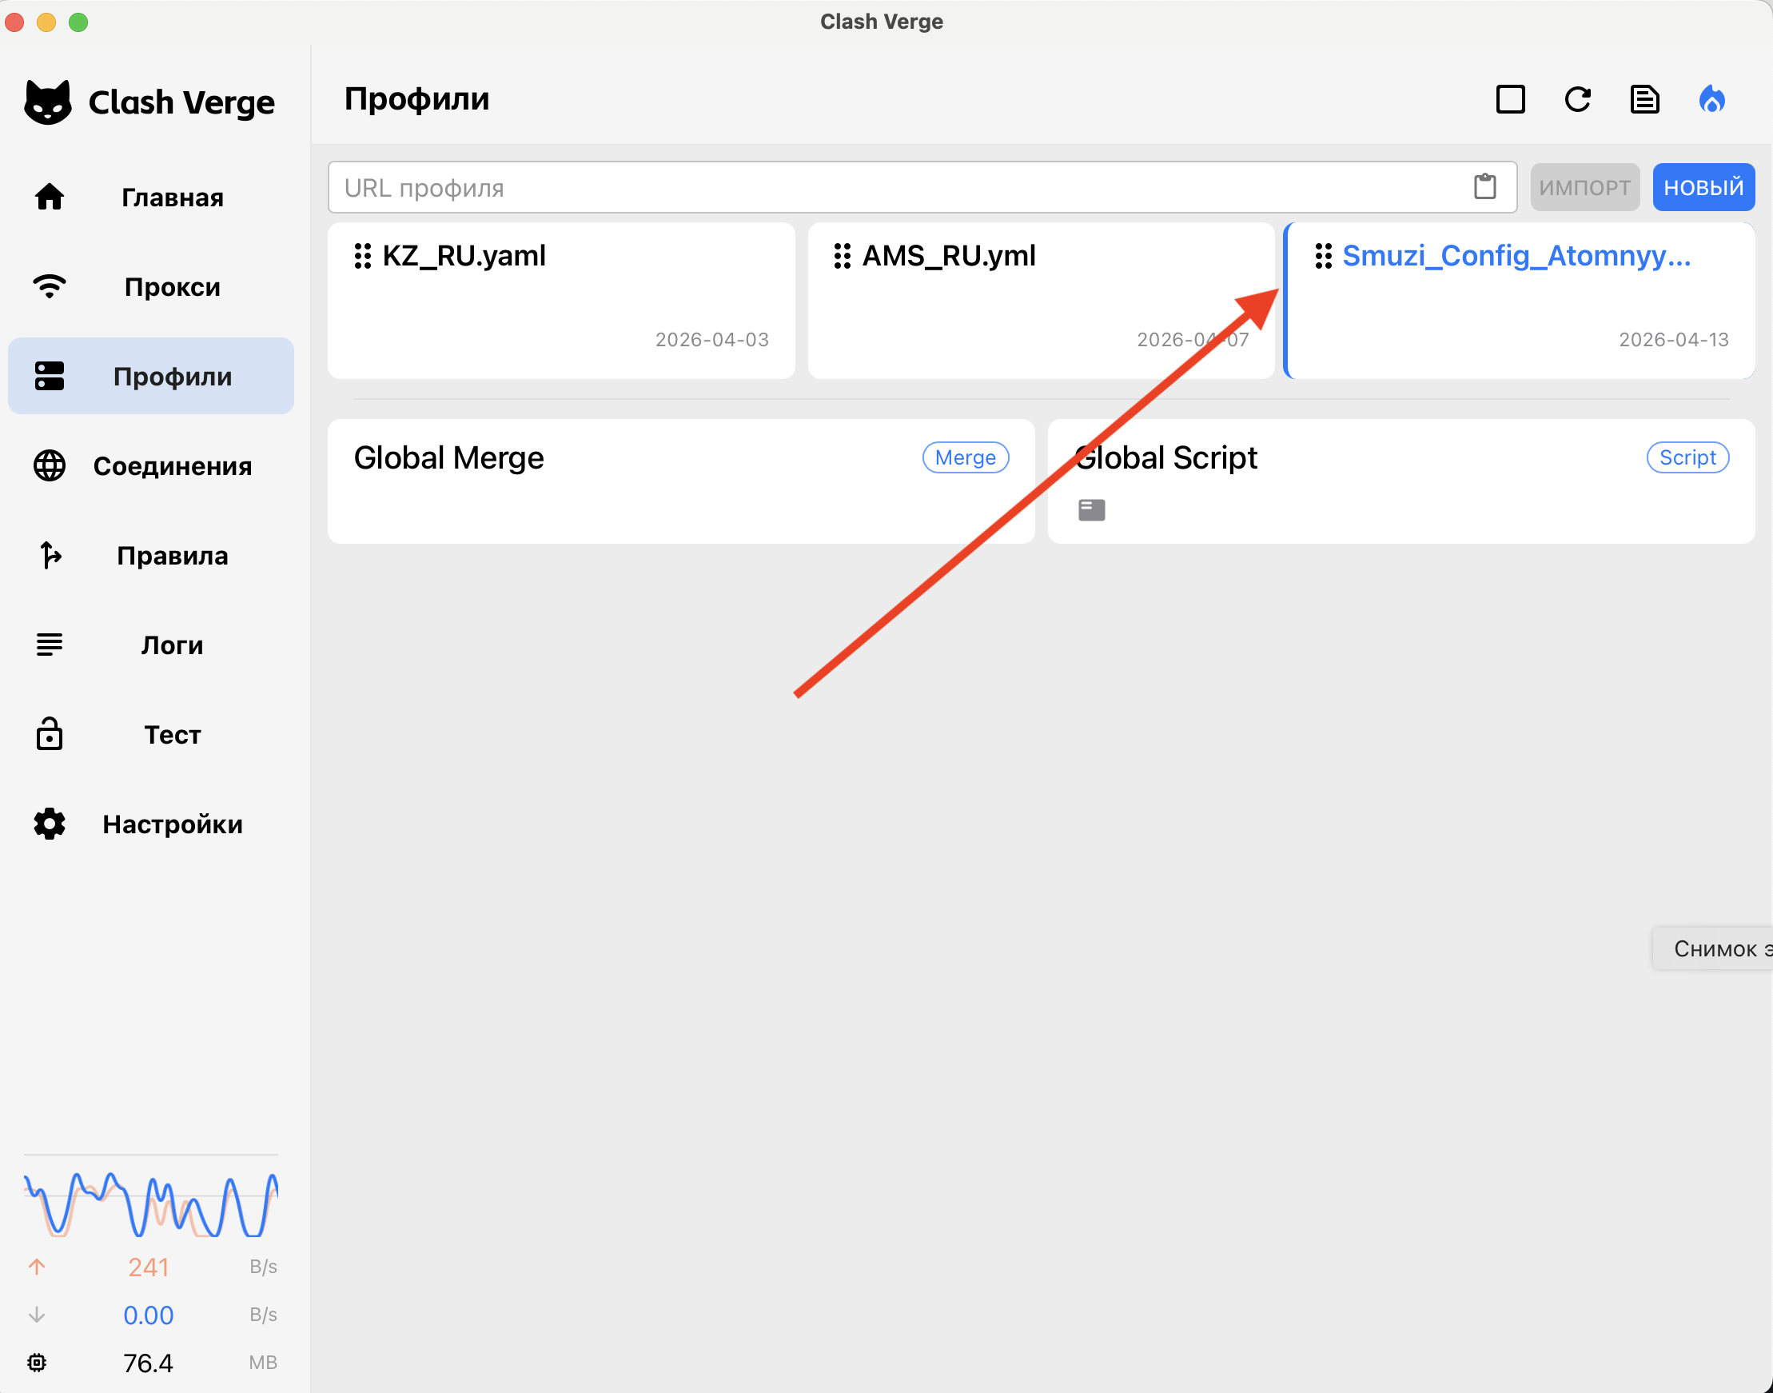
Task: Click the branch Правила icon
Action: (x=50, y=556)
